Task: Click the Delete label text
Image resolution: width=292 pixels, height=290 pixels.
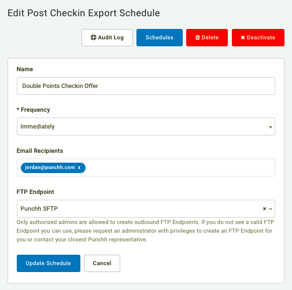Action: click(x=210, y=38)
